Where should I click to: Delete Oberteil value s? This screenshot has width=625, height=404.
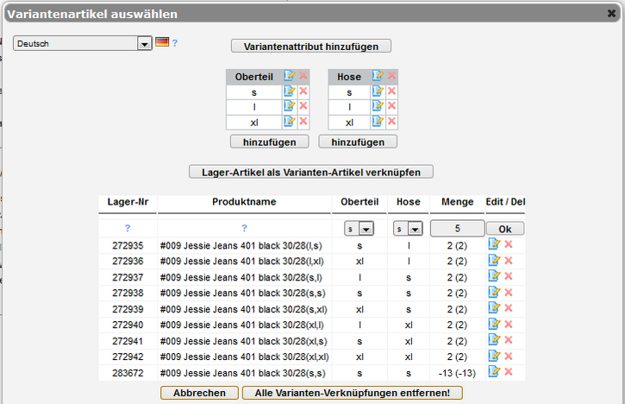click(x=303, y=92)
